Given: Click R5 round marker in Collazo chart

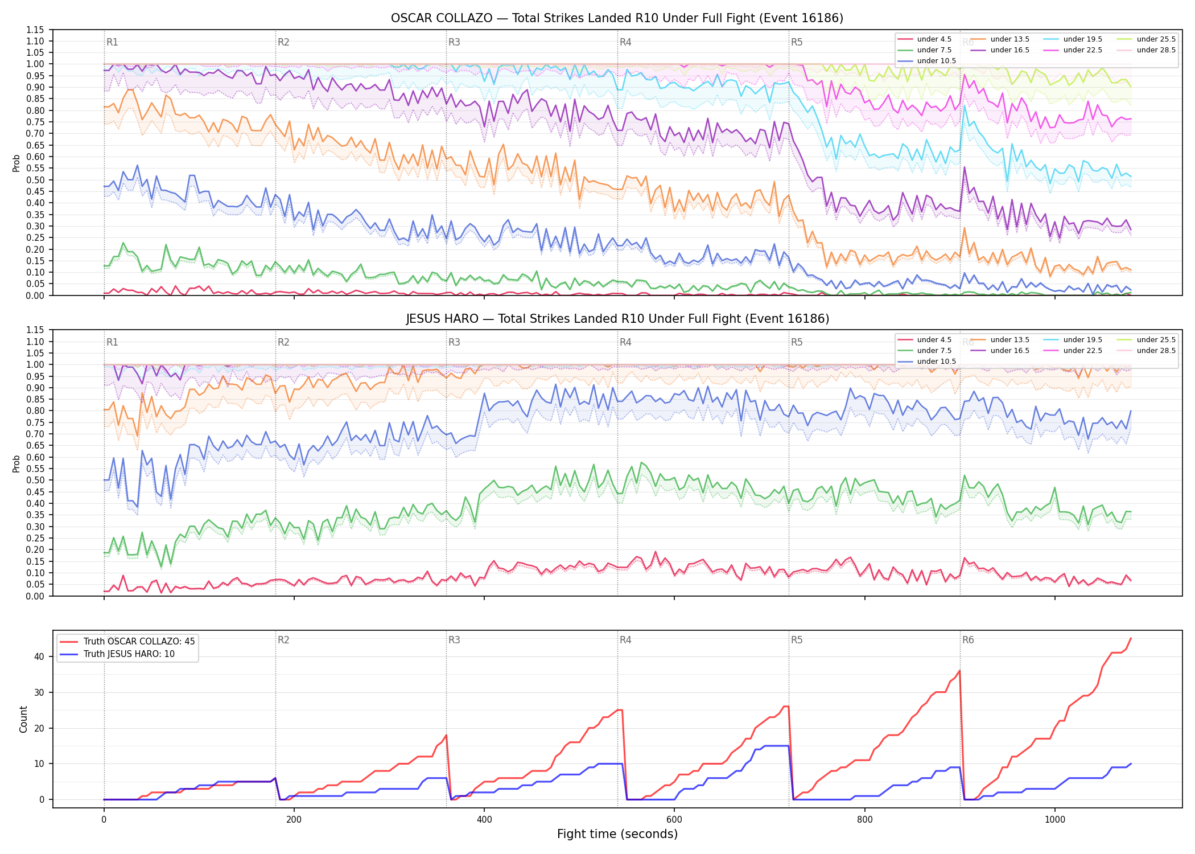Looking at the screenshot, I should [797, 42].
